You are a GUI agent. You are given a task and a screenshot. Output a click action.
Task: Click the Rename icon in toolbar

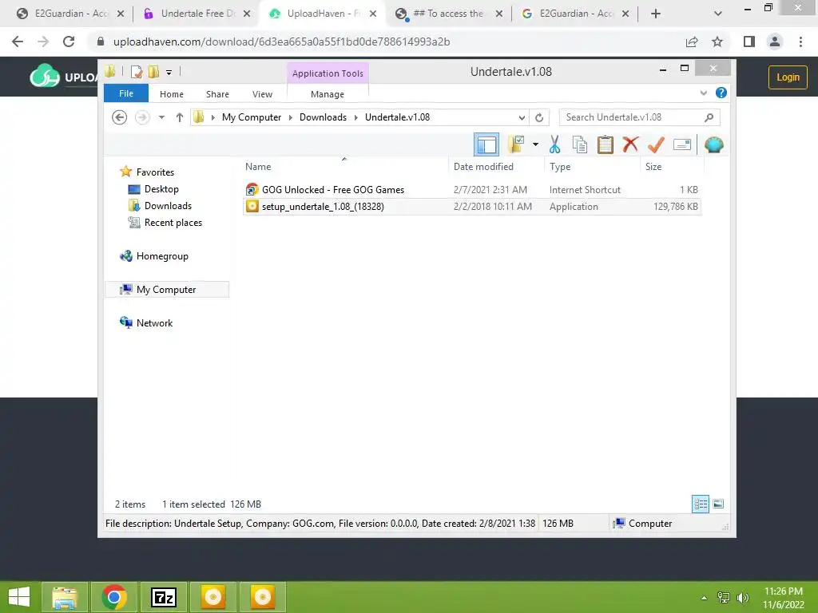click(x=682, y=144)
